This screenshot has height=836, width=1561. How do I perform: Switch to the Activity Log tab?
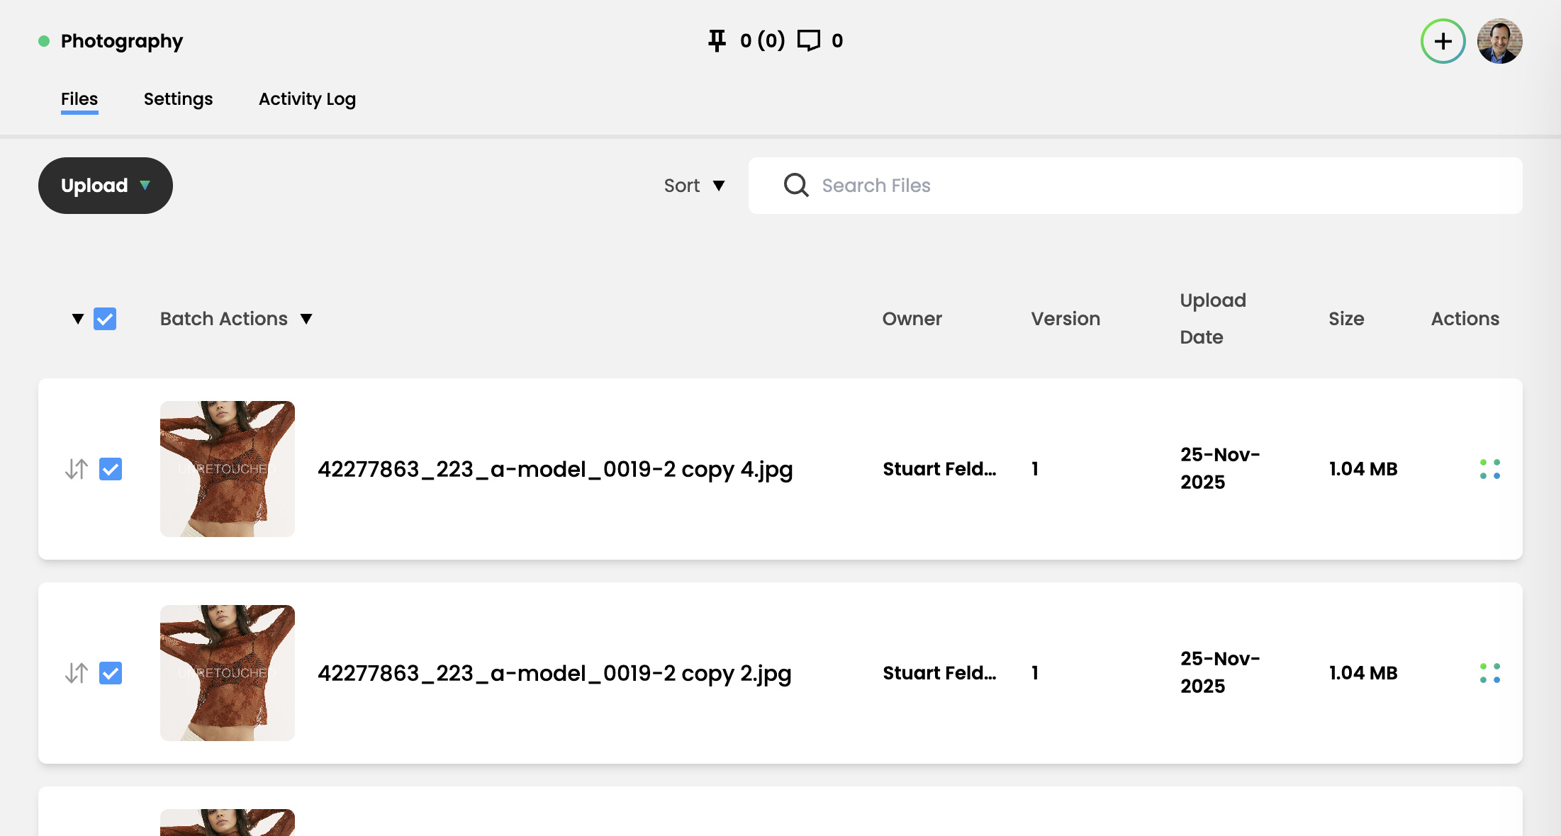307,99
